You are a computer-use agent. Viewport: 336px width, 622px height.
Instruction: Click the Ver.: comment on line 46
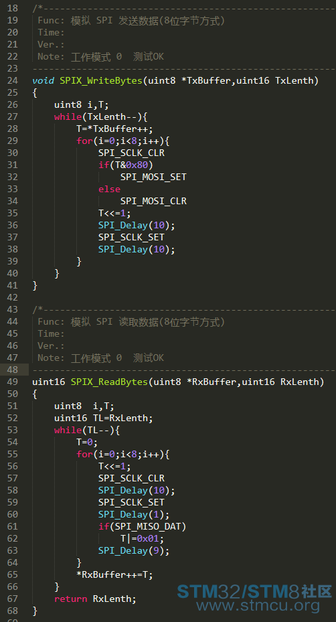click(51, 346)
